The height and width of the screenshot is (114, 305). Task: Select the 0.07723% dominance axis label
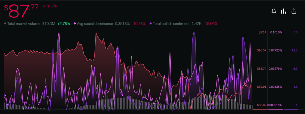point(275,50)
